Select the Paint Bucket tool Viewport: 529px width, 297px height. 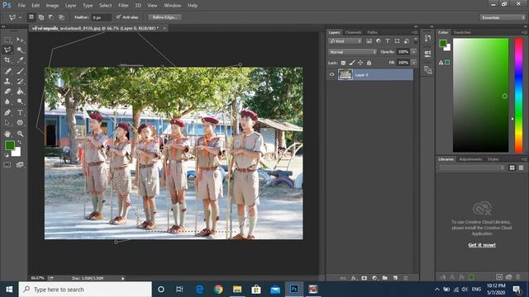[x=20, y=92]
